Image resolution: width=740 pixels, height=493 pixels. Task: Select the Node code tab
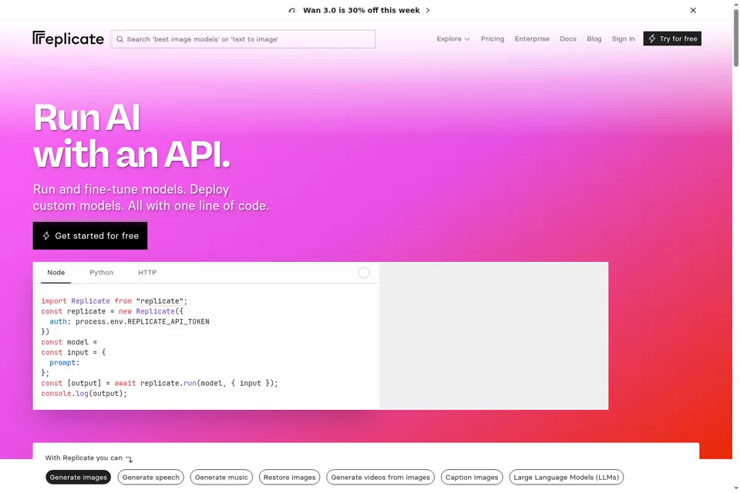(x=55, y=273)
